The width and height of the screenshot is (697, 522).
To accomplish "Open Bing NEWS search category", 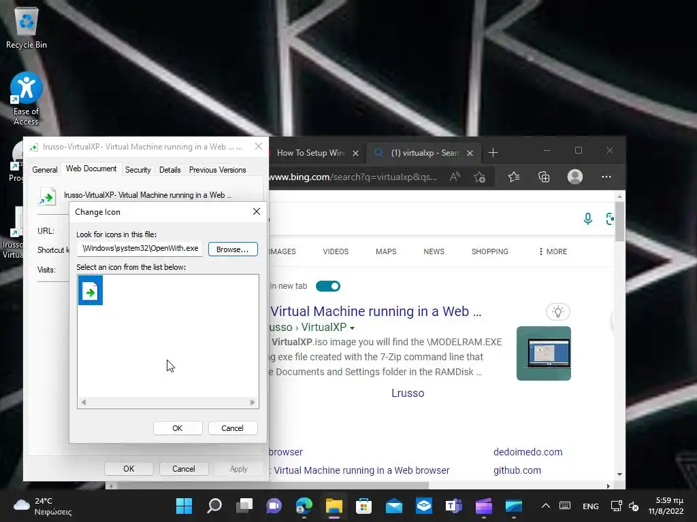I will pos(434,251).
